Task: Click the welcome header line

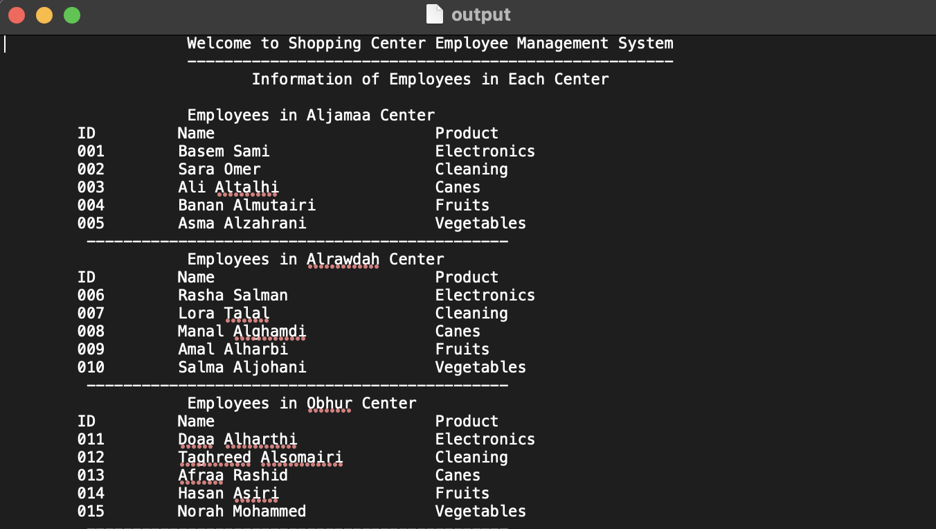Action: tap(429, 43)
